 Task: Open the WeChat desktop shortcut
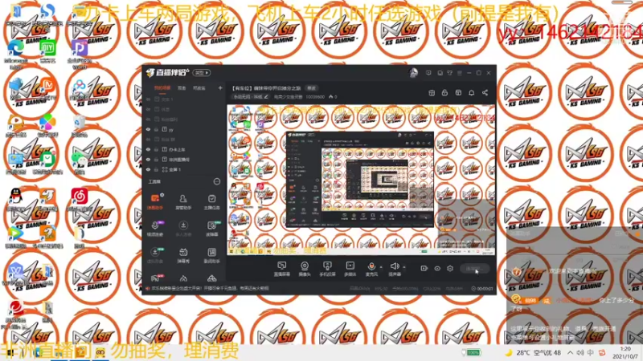click(x=79, y=161)
